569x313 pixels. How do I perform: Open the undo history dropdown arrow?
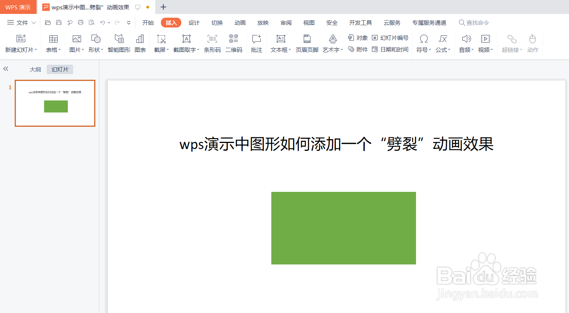109,23
